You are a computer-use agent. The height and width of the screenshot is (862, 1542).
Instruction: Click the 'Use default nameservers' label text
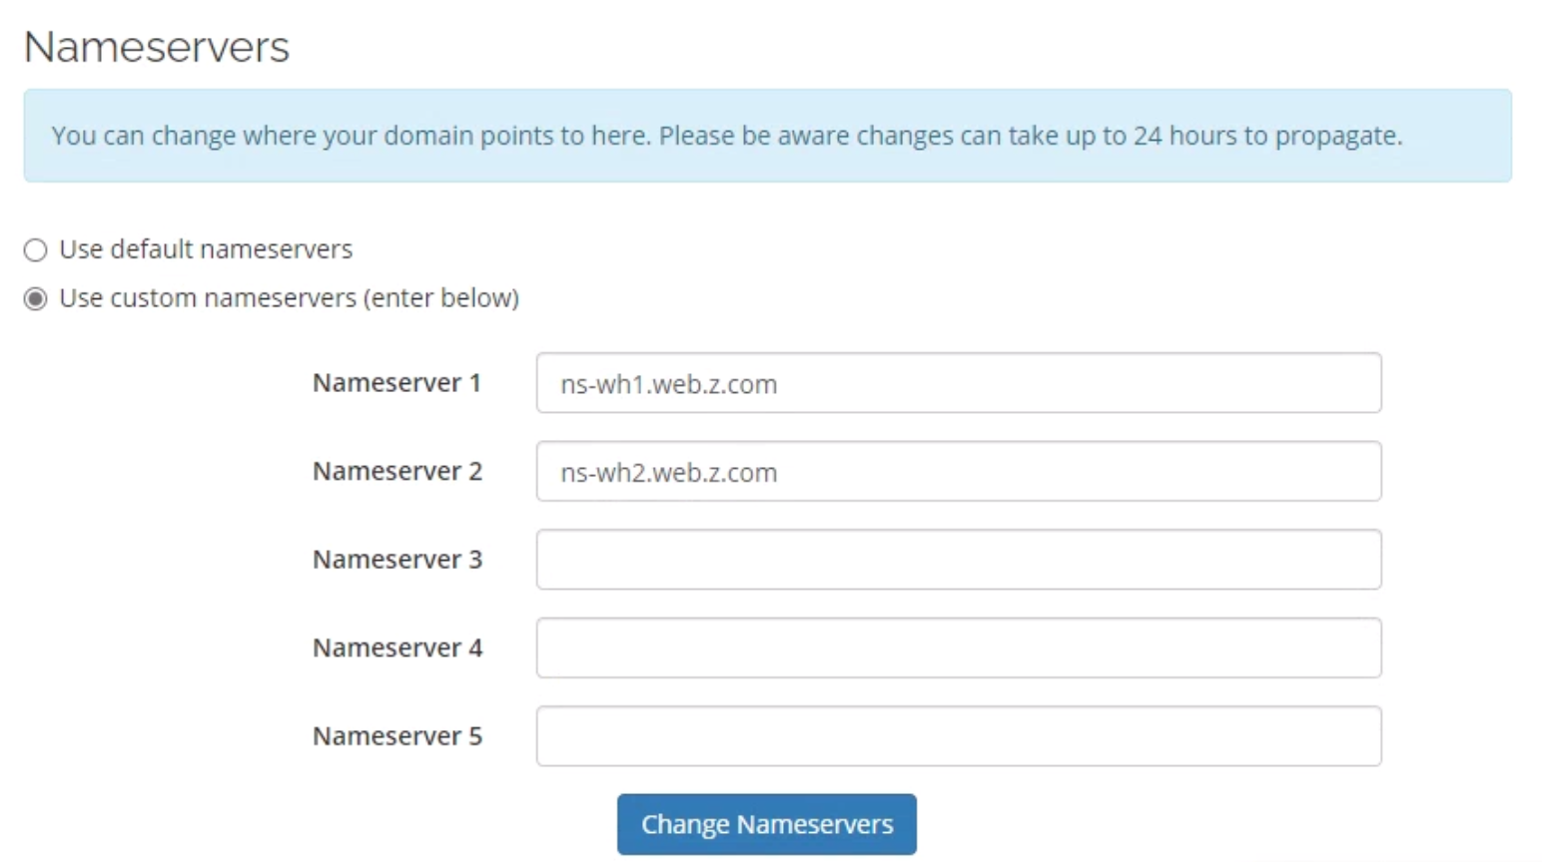(206, 249)
